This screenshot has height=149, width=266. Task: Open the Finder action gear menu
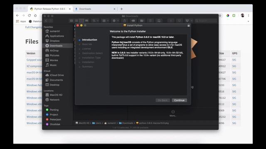coord(116,21)
